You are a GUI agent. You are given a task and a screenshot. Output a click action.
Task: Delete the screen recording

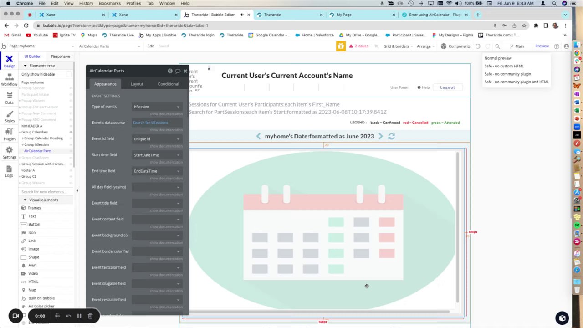tap(90, 316)
